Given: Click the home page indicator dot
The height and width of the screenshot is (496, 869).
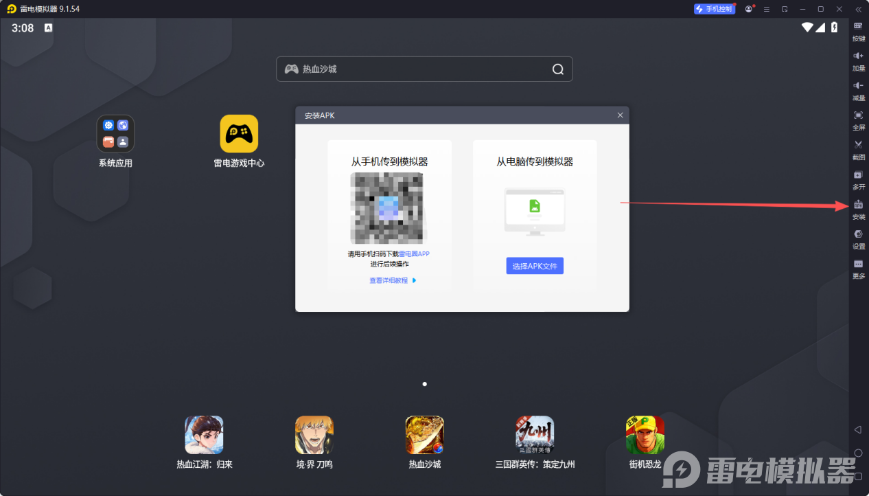Looking at the screenshot, I should (424, 384).
